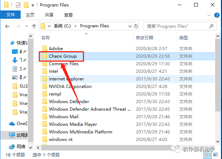The image size is (222, 159).
Task: Click the Adobe folder icon
Action: pyautogui.click(x=45, y=48)
